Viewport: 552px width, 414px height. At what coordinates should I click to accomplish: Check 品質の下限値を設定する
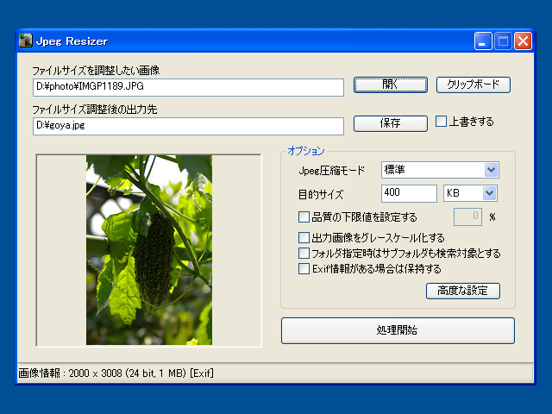304,216
